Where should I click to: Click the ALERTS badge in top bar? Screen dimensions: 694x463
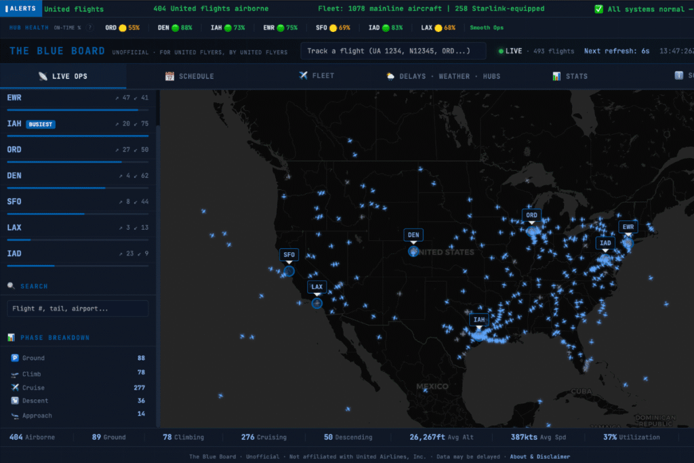pyautogui.click(x=21, y=9)
